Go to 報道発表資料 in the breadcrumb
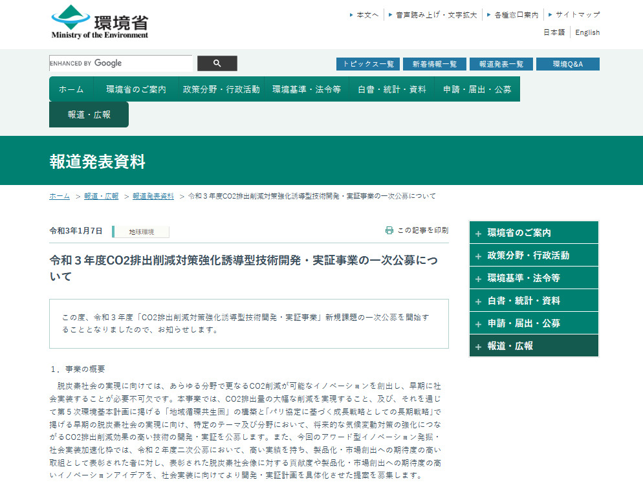This screenshot has height=491, width=643. pos(153,196)
